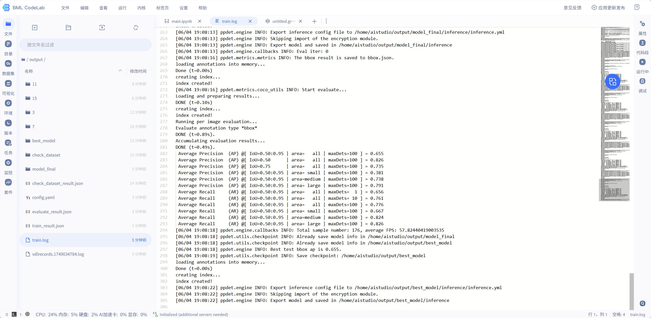Click the new folder icon

(x=68, y=28)
